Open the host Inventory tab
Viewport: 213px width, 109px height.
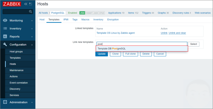coord(98,19)
